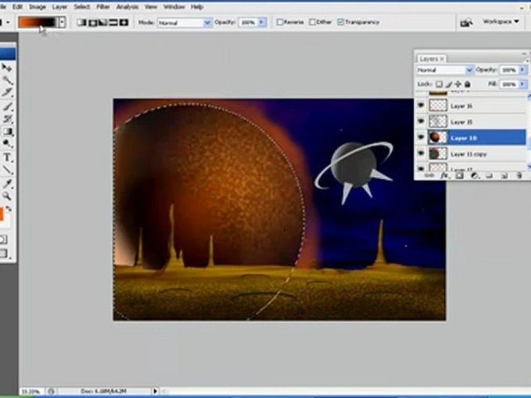
Task: Uncheck the Transparency checkbox
Action: point(341,22)
